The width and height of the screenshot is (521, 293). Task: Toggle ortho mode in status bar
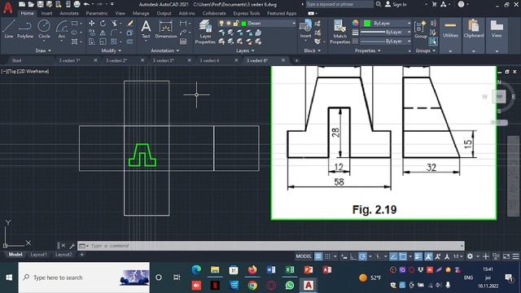click(353, 256)
